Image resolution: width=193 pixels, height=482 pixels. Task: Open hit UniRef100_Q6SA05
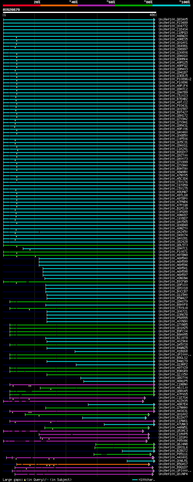click(x=173, y=19)
